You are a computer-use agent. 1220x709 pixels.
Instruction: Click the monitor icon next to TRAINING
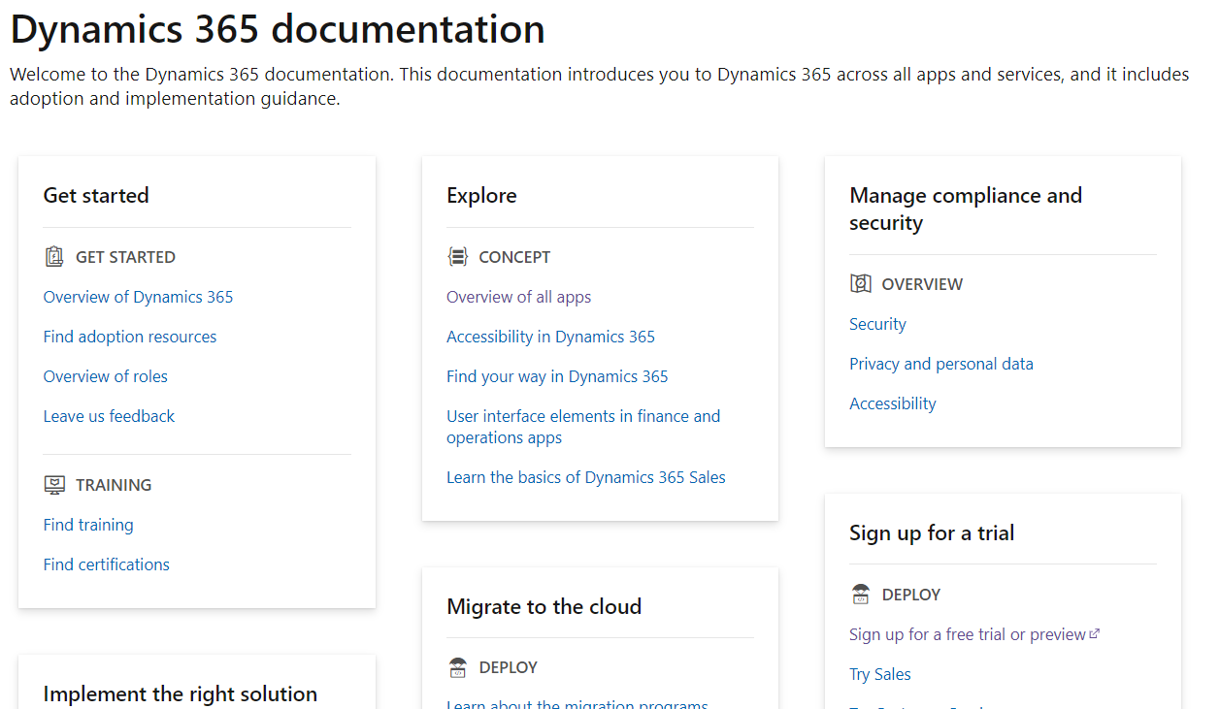[x=54, y=485]
